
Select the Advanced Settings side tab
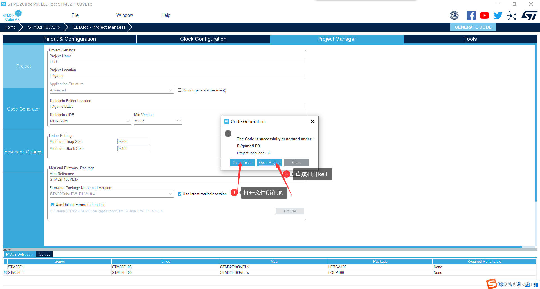23,152
